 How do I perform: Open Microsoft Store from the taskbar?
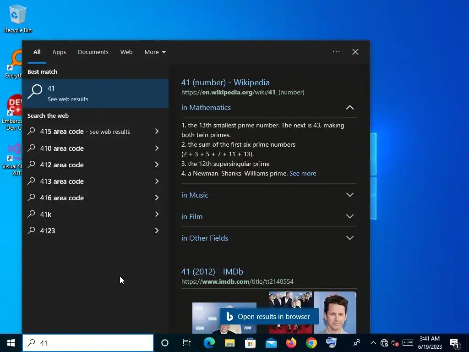[251, 343]
